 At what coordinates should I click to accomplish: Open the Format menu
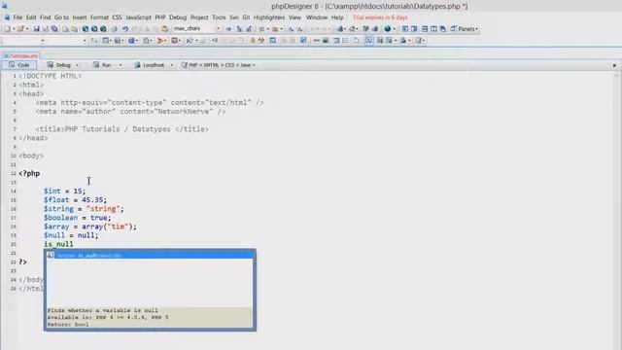tap(99, 17)
